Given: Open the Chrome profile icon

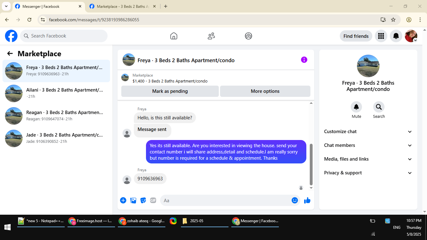Looking at the screenshot, I should tap(409, 20).
